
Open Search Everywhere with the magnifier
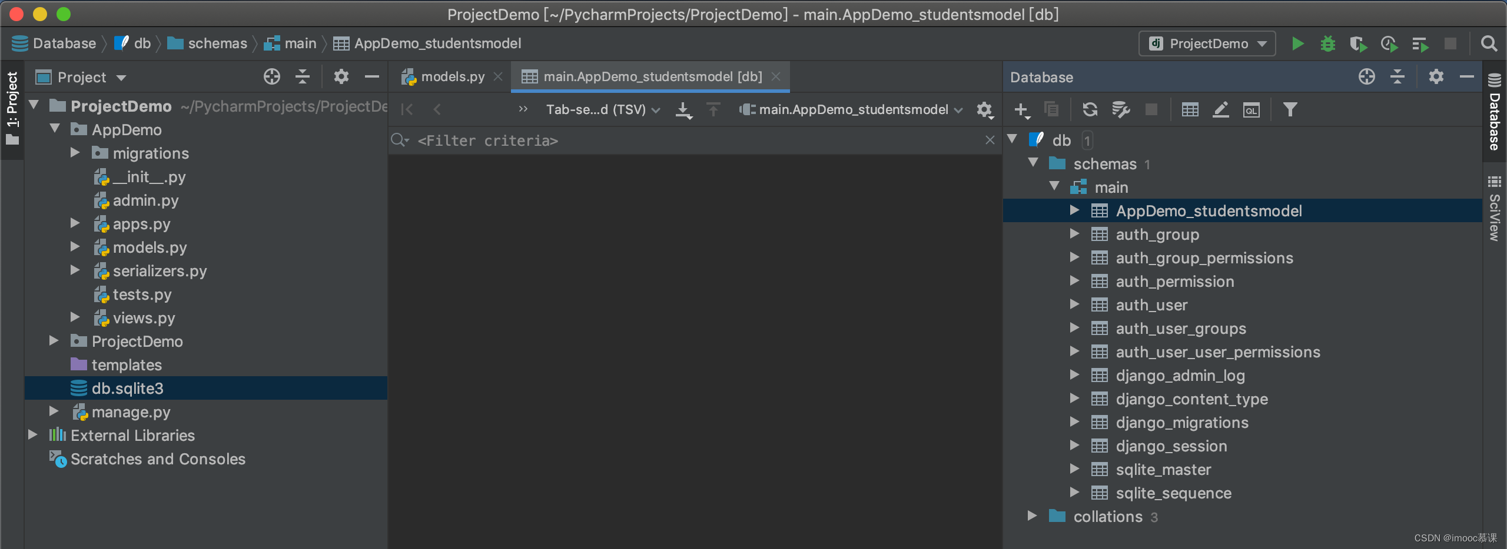tap(1489, 43)
